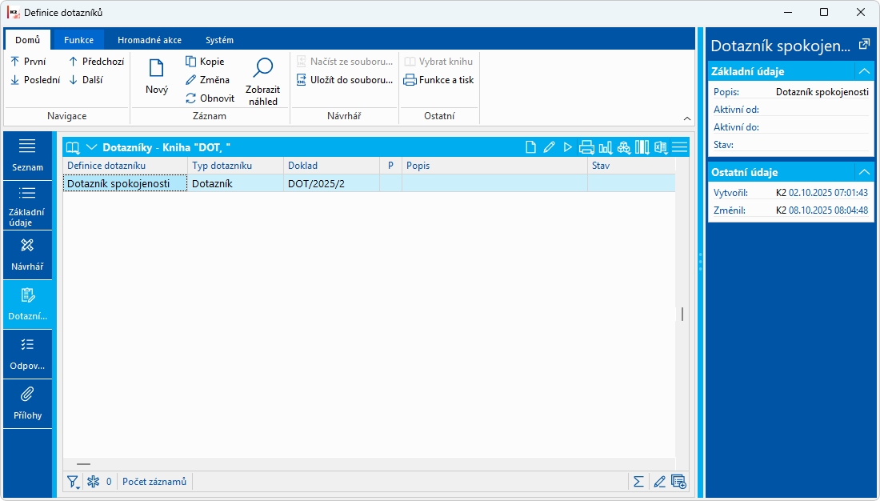Open the columns dropdown in list header
Screen dimensions: 880x501
tap(642, 148)
